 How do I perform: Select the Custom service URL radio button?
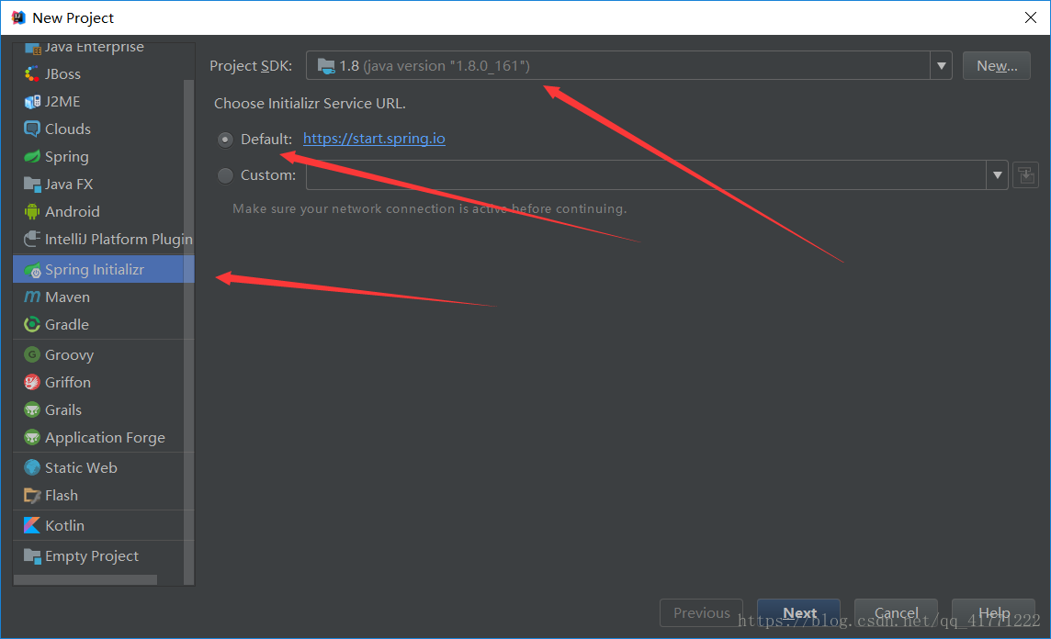225,175
